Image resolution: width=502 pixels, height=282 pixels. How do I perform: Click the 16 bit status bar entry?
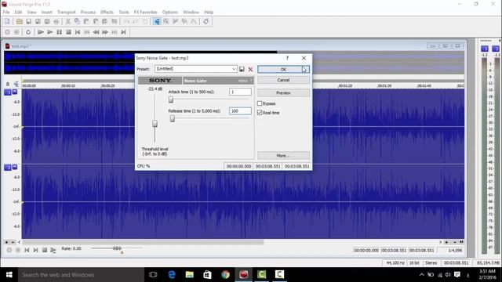tap(414, 263)
